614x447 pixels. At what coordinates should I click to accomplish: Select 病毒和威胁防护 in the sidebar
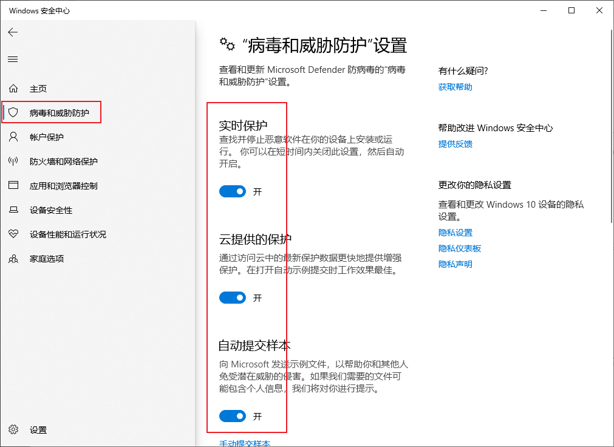[53, 112]
